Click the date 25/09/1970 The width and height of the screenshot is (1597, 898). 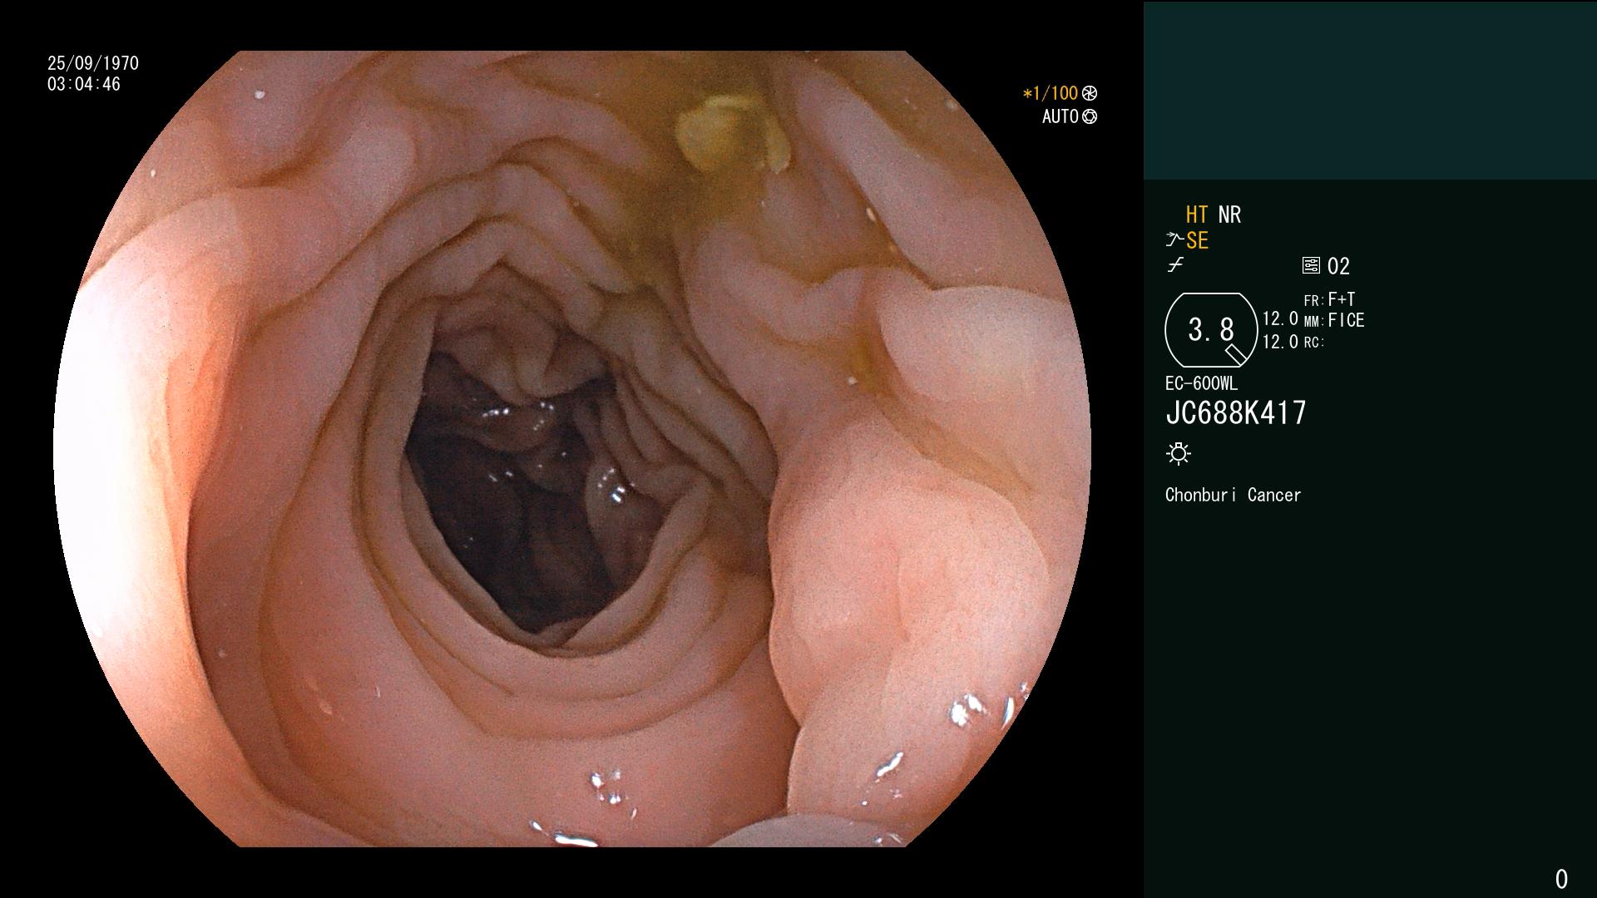(x=93, y=63)
